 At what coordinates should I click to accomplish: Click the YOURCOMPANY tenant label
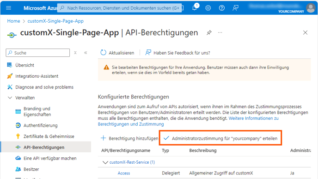point(291,12)
